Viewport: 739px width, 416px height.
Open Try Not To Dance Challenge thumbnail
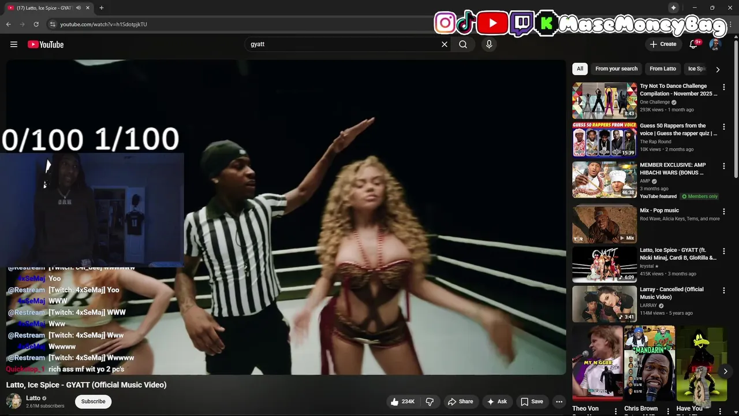604,101
